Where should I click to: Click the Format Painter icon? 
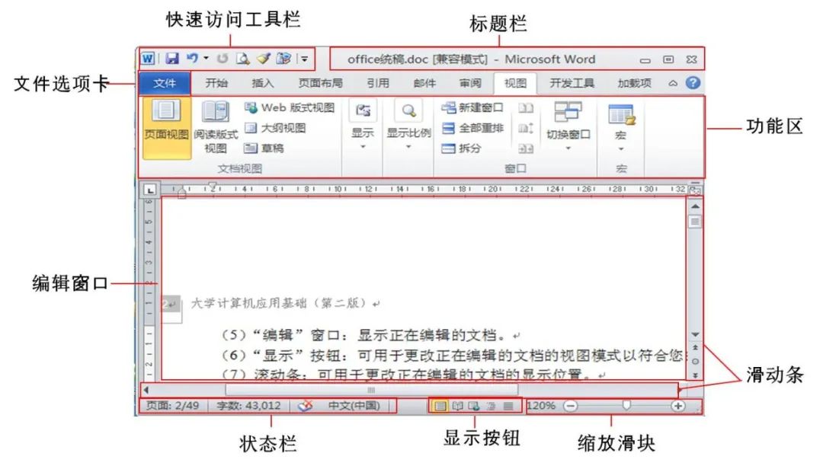[264, 59]
